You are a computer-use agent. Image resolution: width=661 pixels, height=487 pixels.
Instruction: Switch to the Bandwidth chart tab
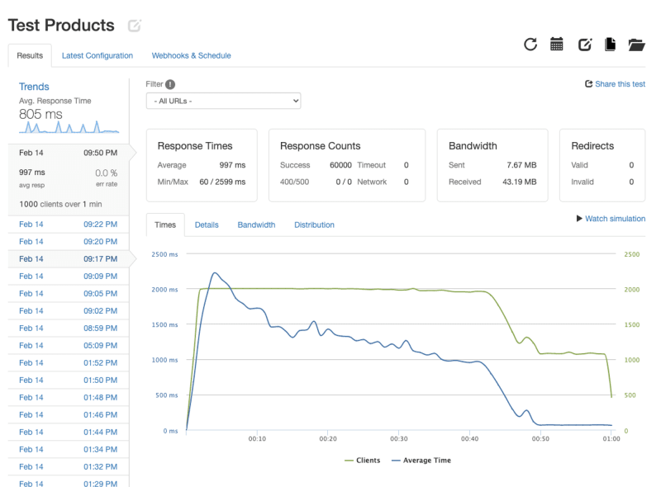256,225
